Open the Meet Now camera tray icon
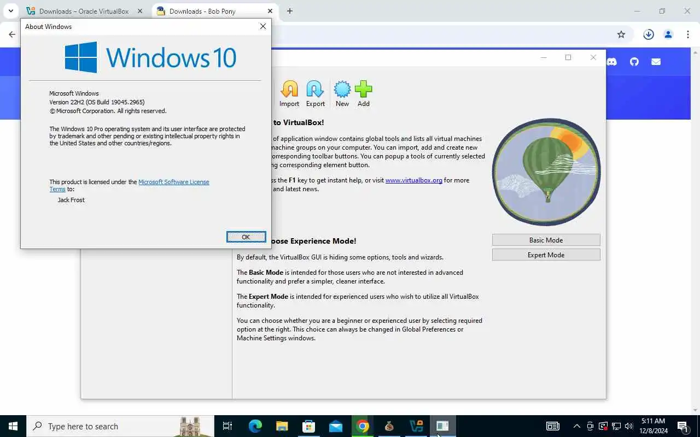This screenshot has height=437, width=700. [x=590, y=426]
